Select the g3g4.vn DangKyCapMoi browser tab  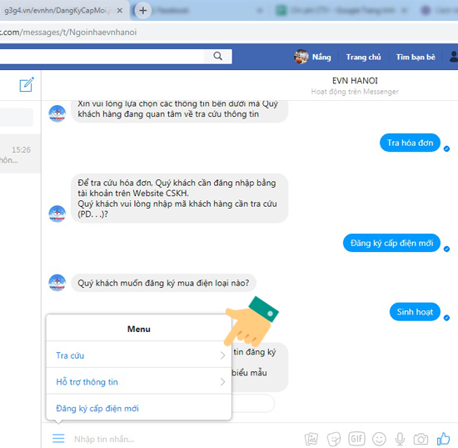tap(57, 11)
